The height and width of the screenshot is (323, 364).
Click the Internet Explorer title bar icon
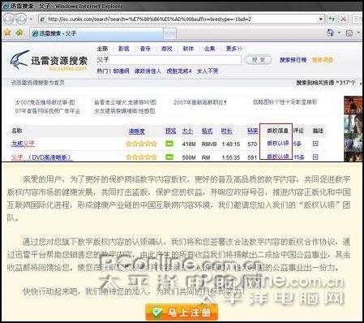point(6,6)
